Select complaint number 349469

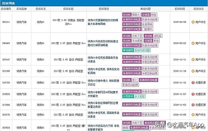pyautogui.click(x=6, y=43)
